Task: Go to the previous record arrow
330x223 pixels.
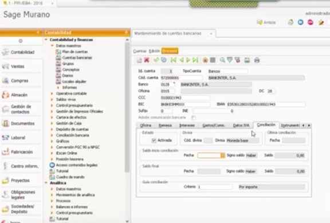Action: point(182,60)
